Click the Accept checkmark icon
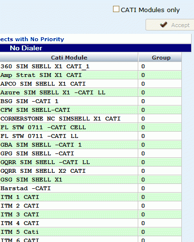Image resolution: width=194 pixels, height=242 pixels. coord(163,25)
